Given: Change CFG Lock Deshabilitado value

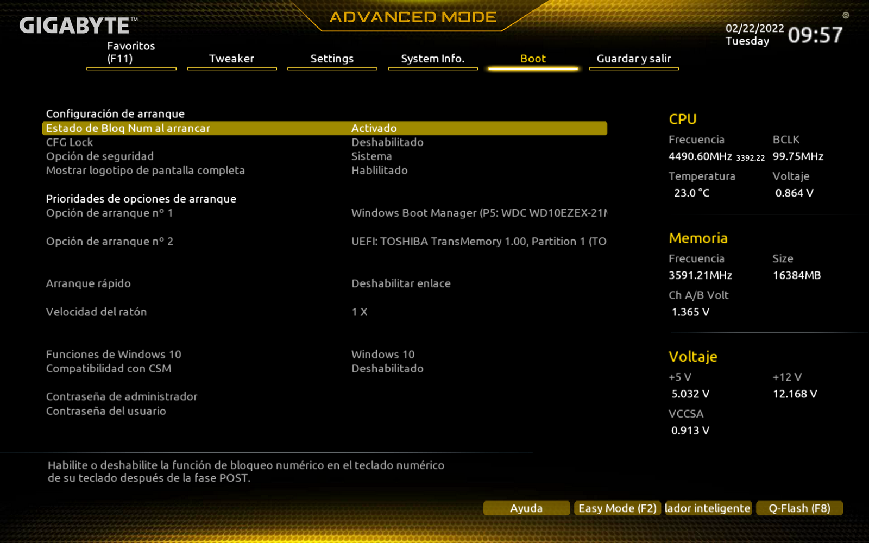Looking at the screenshot, I should [x=387, y=142].
